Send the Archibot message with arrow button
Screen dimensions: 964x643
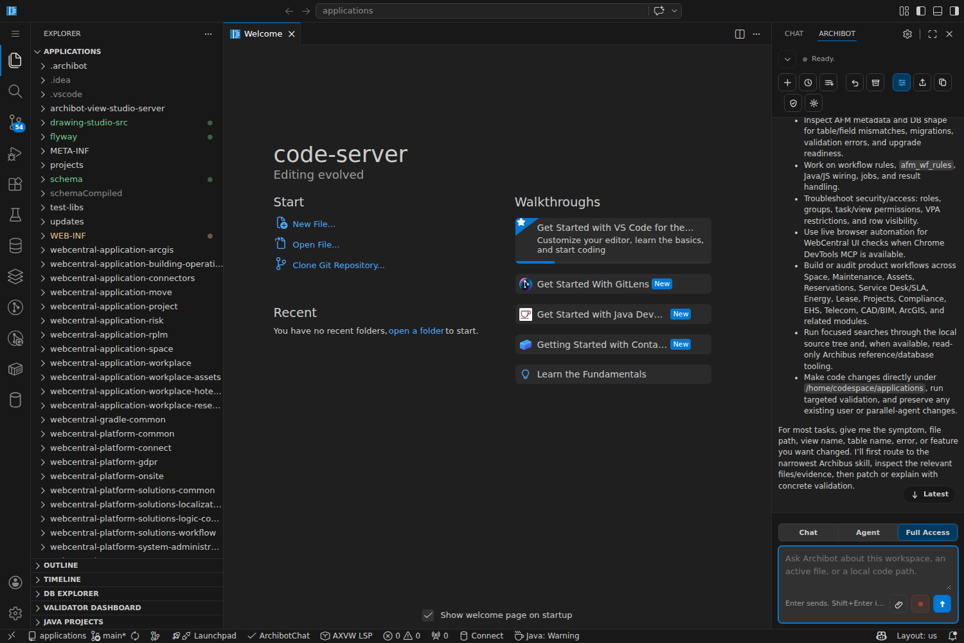click(942, 604)
